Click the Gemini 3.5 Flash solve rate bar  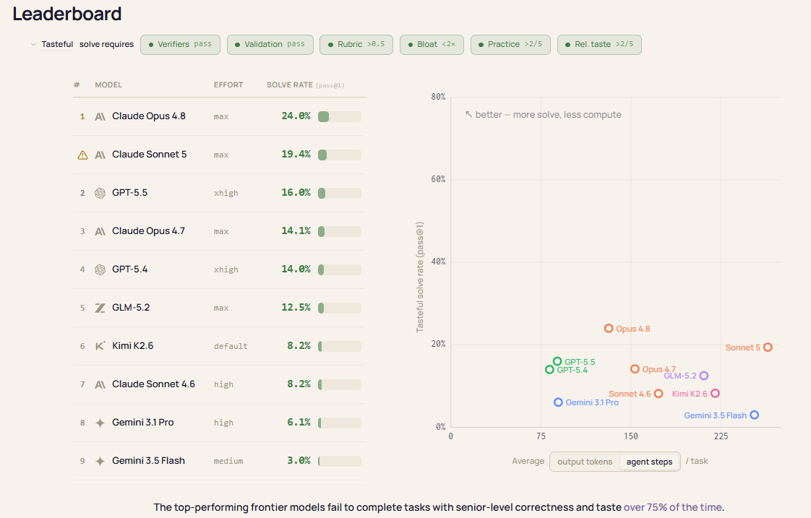coord(340,461)
